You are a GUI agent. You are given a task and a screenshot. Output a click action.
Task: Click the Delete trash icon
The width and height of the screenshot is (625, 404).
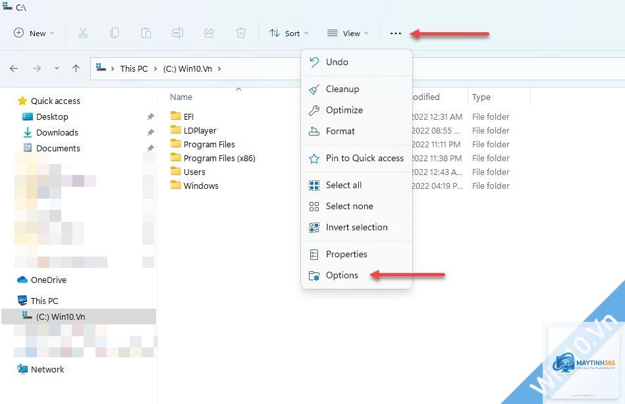tap(241, 33)
